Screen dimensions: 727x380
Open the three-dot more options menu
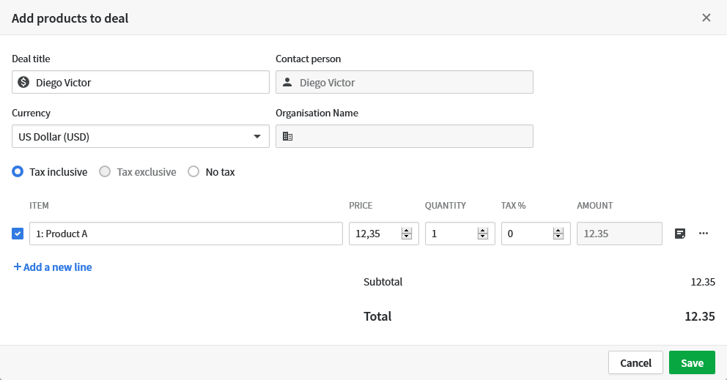click(704, 234)
